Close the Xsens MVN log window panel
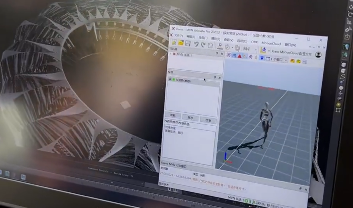The image size is (353, 208). (x=306, y=190)
